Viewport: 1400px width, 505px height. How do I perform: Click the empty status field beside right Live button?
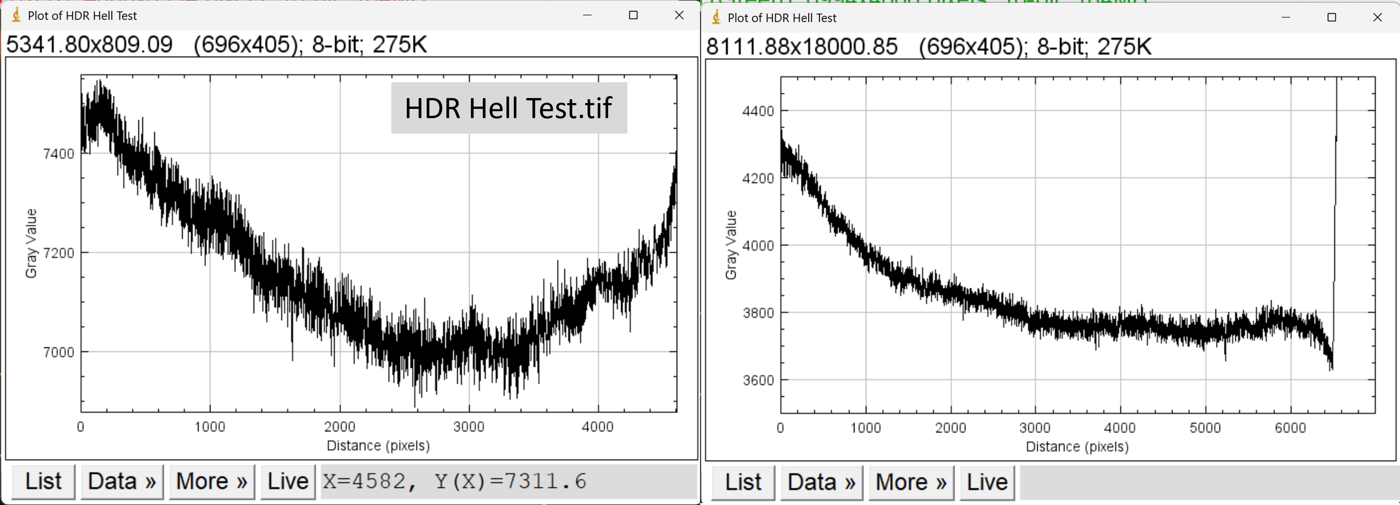tap(1209, 483)
